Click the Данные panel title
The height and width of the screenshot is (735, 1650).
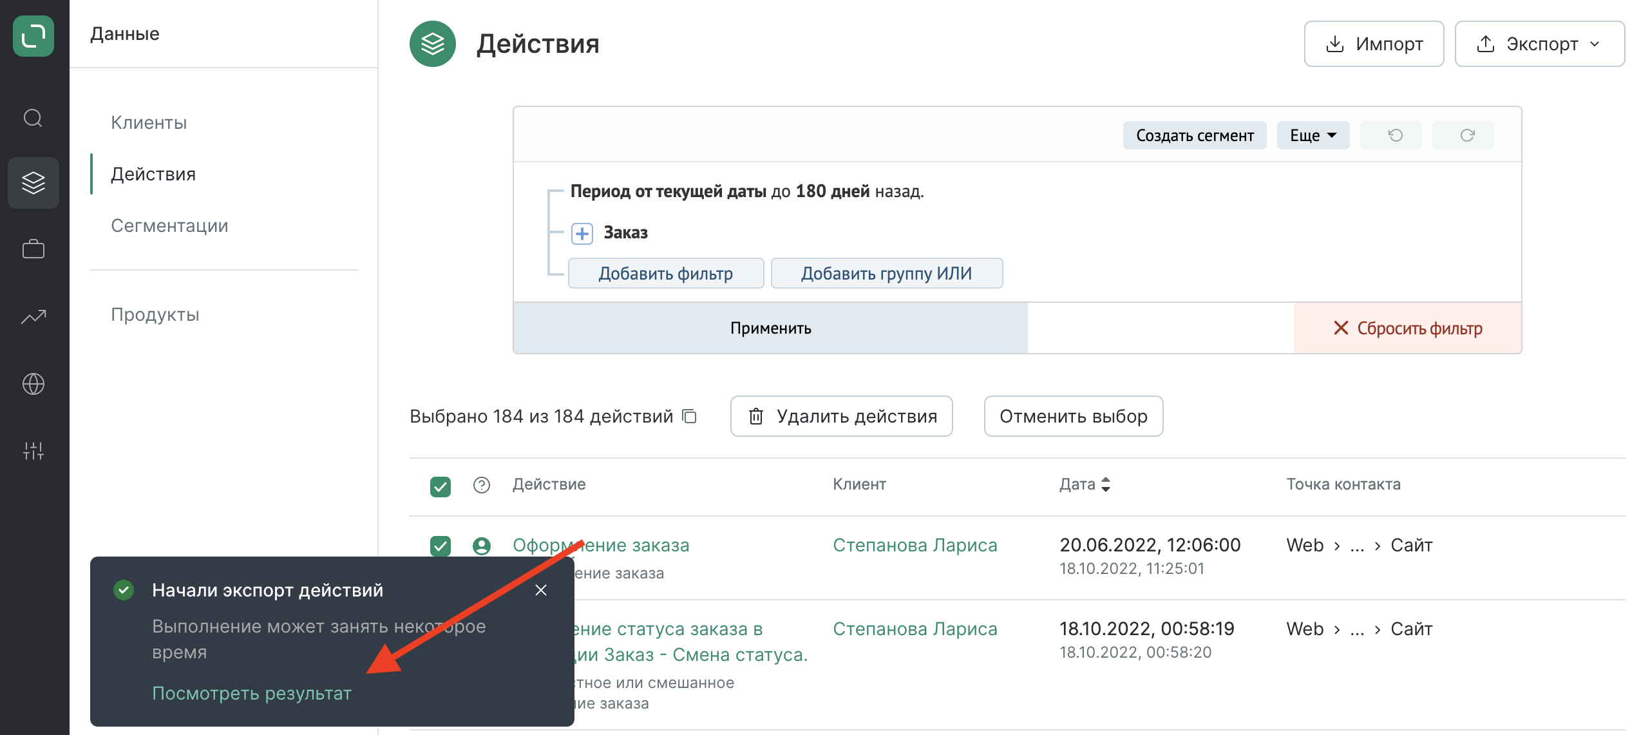pos(124,33)
